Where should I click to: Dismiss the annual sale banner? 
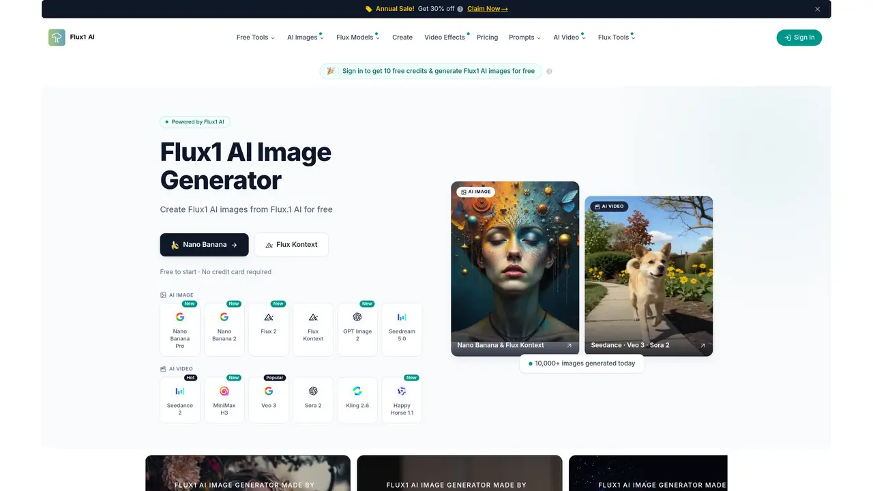coord(817,9)
